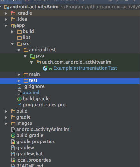The height and width of the screenshot is (167, 140).
Task: Collapse the androidTest folder arrow
Action: coord(19,50)
